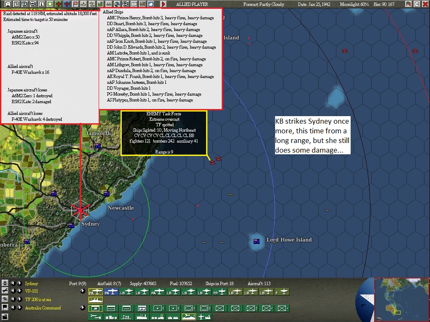
Task: Click the green factory silhouette toolbar icon
Action: click(100, 4)
